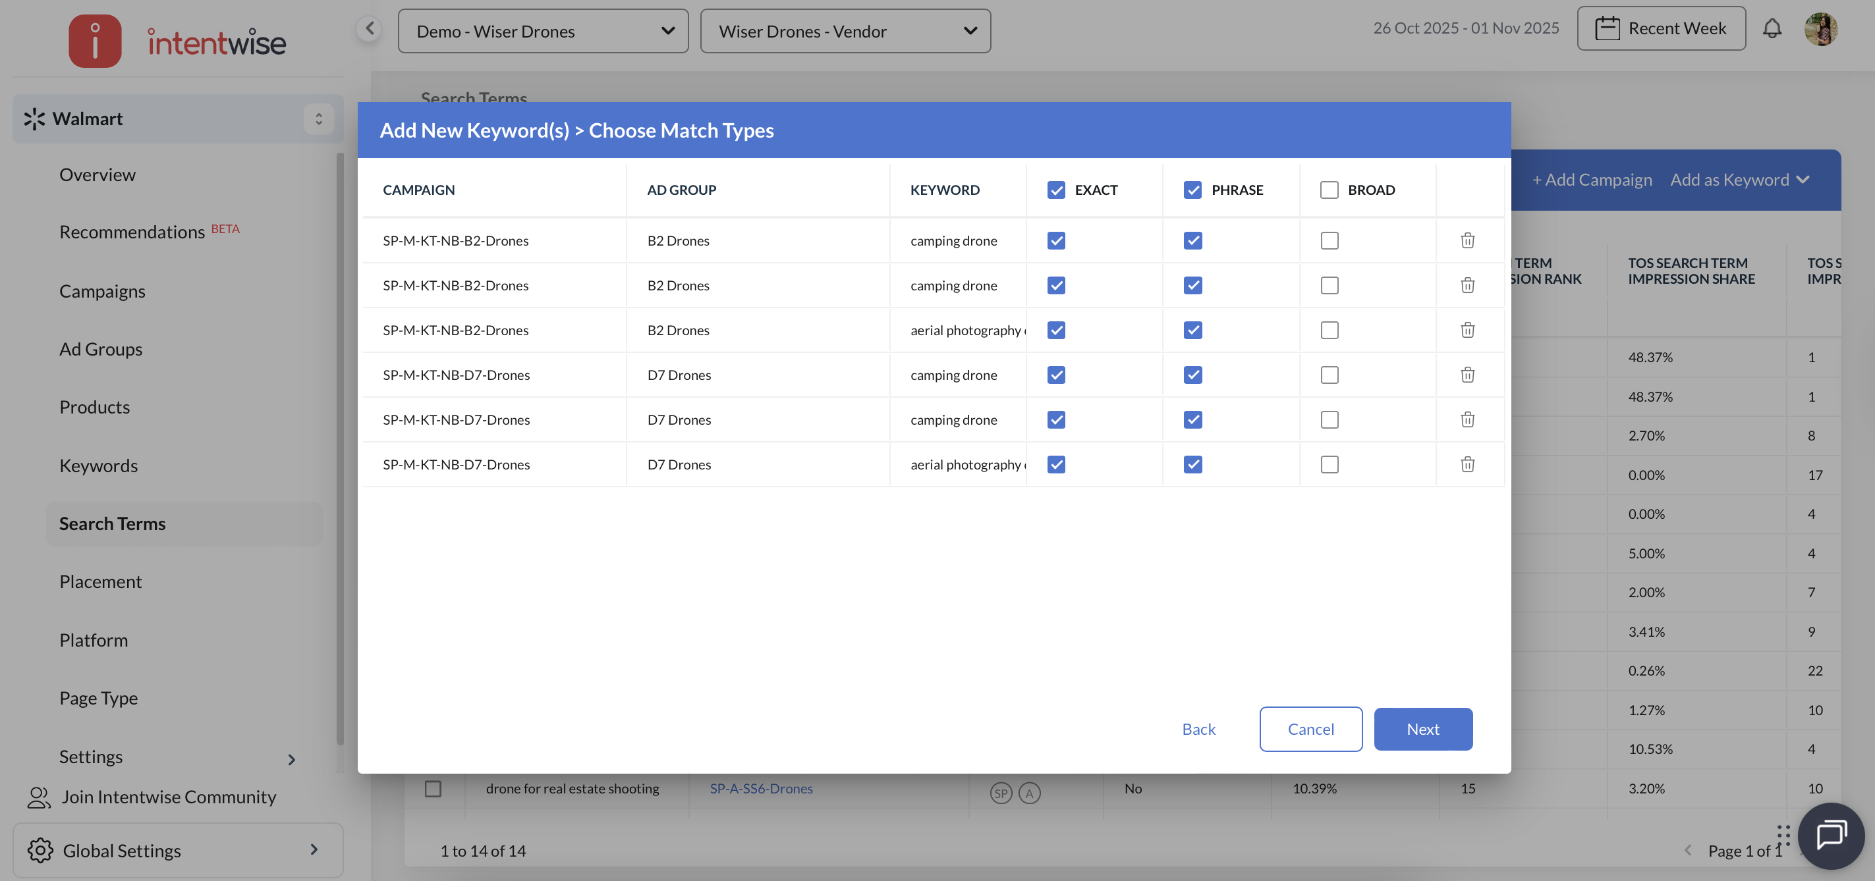This screenshot has width=1875, height=881.
Task: Delete the first camping drone keyword row
Action: [1467, 240]
